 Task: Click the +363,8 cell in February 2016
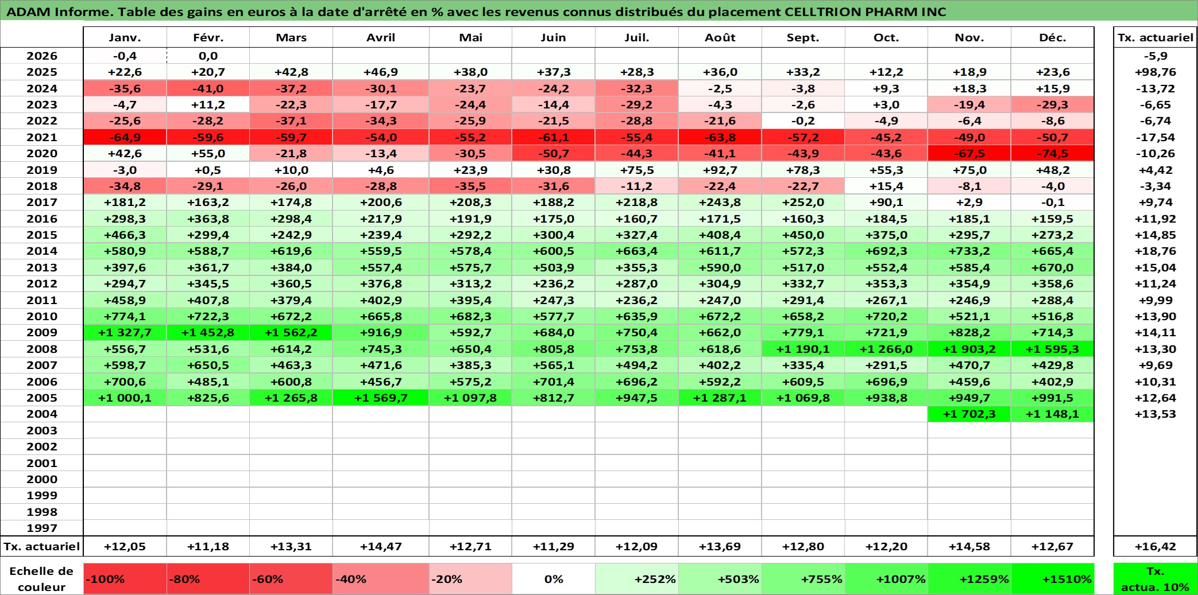pyautogui.click(x=208, y=219)
